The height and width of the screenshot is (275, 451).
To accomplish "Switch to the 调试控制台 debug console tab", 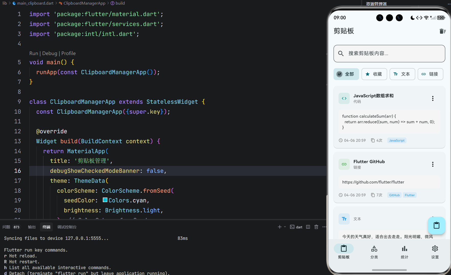I will click(67, 227).
